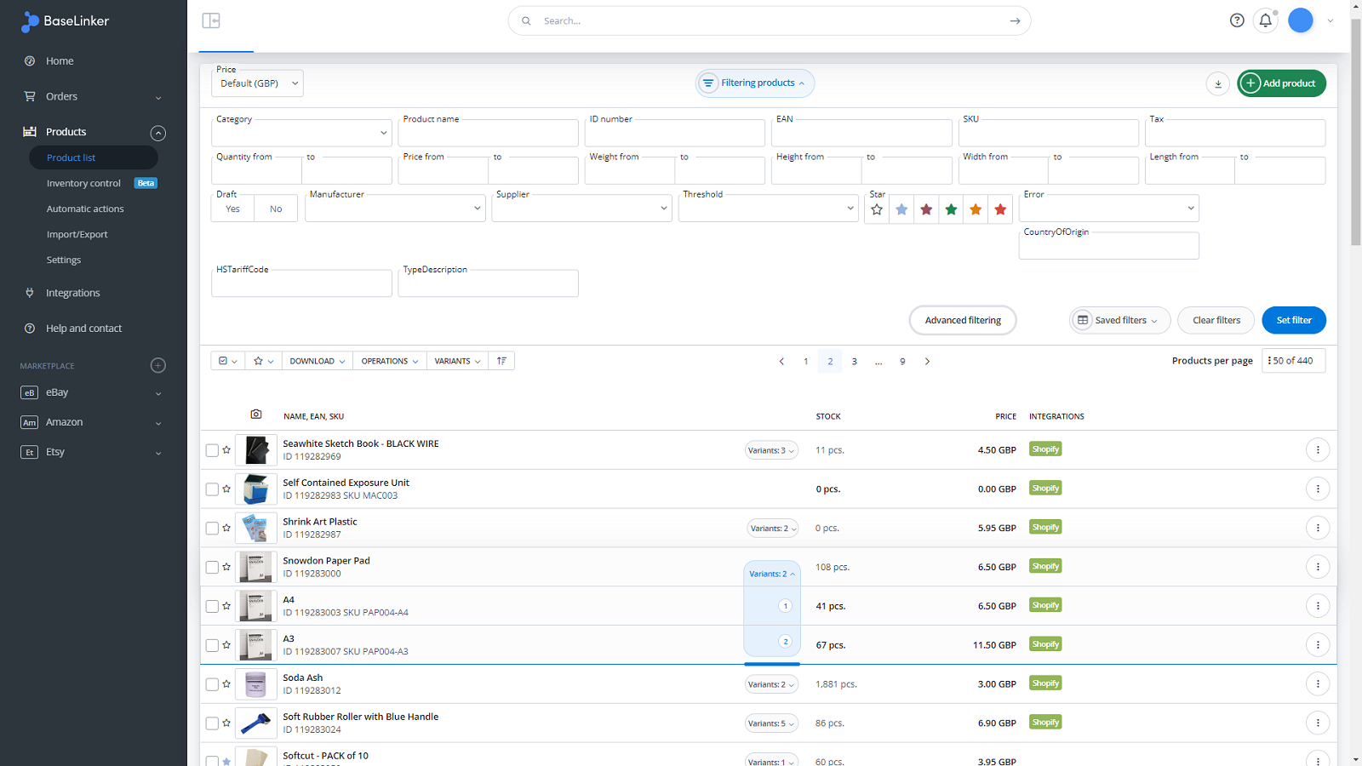The width and height of the screenshot is (1362, 766).
Task: Add a marketplace with the plus icon
Action: [x=158, y=366]
